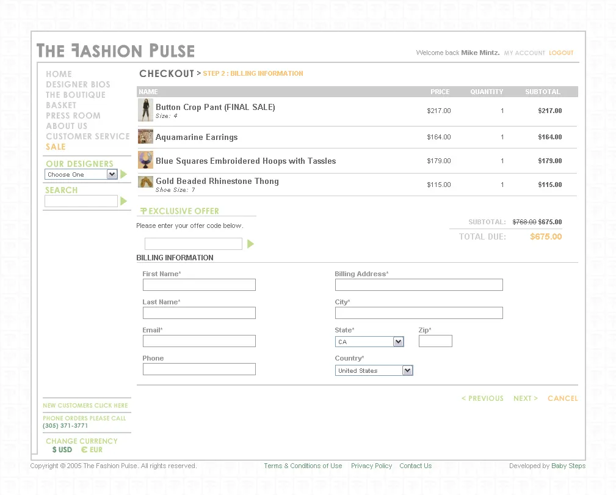
Task: Switch currency to EUR
Action: coord(92,449)
